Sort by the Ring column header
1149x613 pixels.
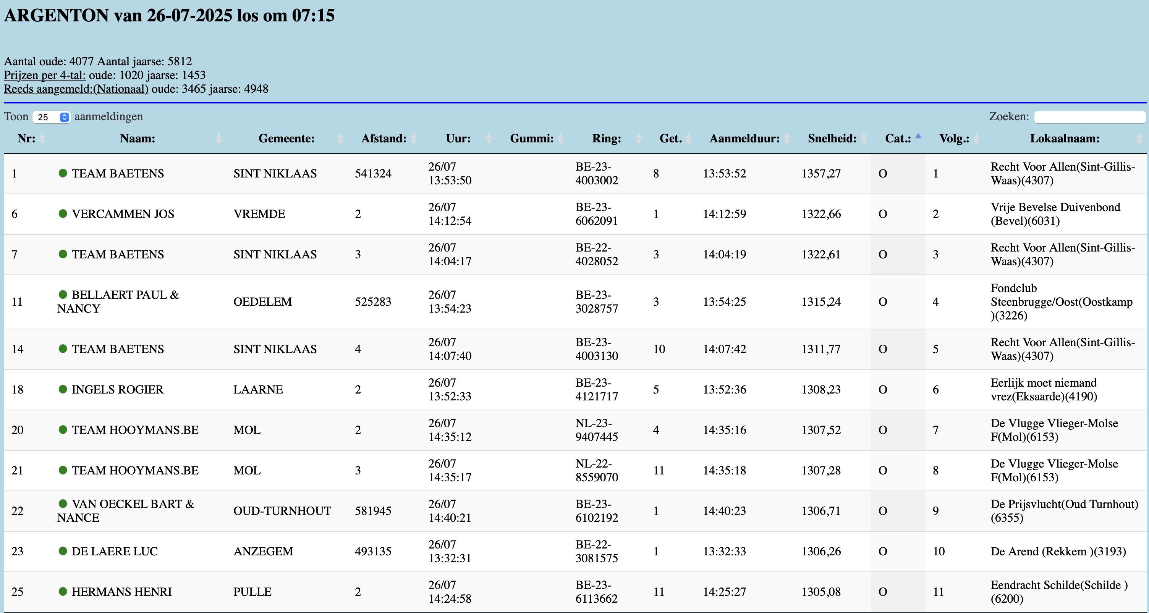point(606,139)
